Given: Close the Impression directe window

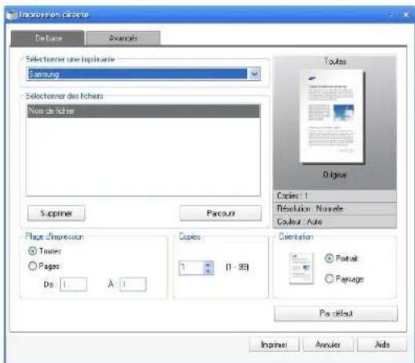Looking at the screenshot, I should 406,15.
